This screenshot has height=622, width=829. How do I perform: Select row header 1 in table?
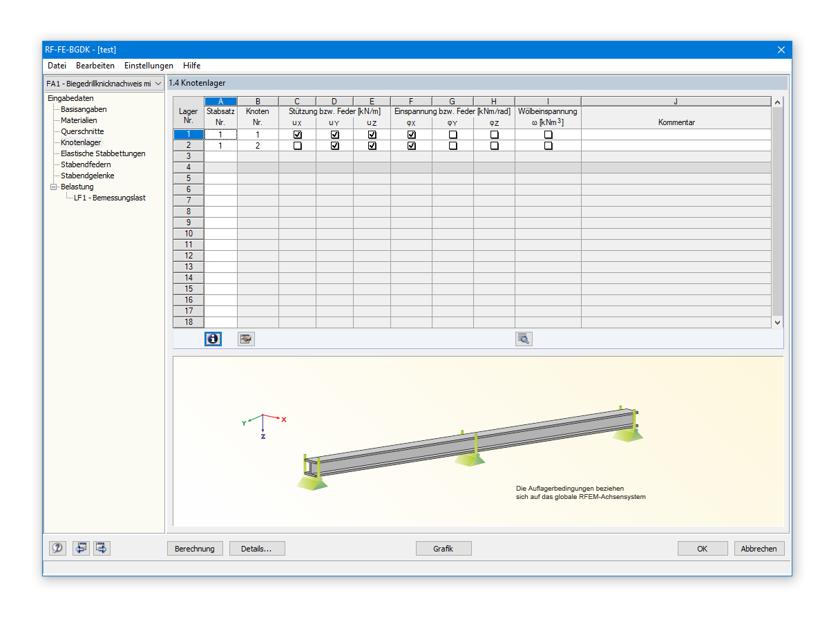pos(189,135)
